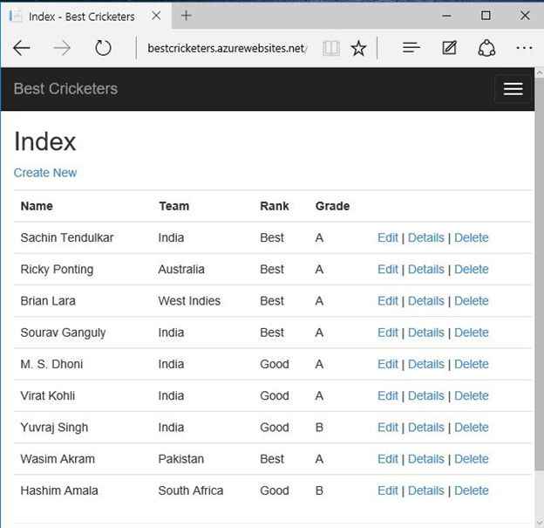Click the Share icon in toolbar
The width and height of the screenshot is (544, 528).
click(x=486, y=48)
